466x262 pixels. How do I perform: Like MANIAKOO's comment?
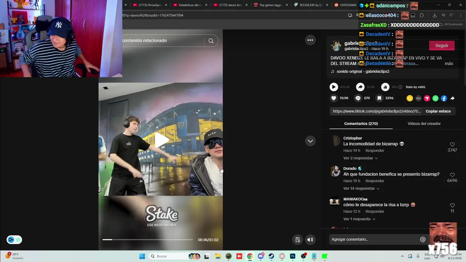(452, 205)
